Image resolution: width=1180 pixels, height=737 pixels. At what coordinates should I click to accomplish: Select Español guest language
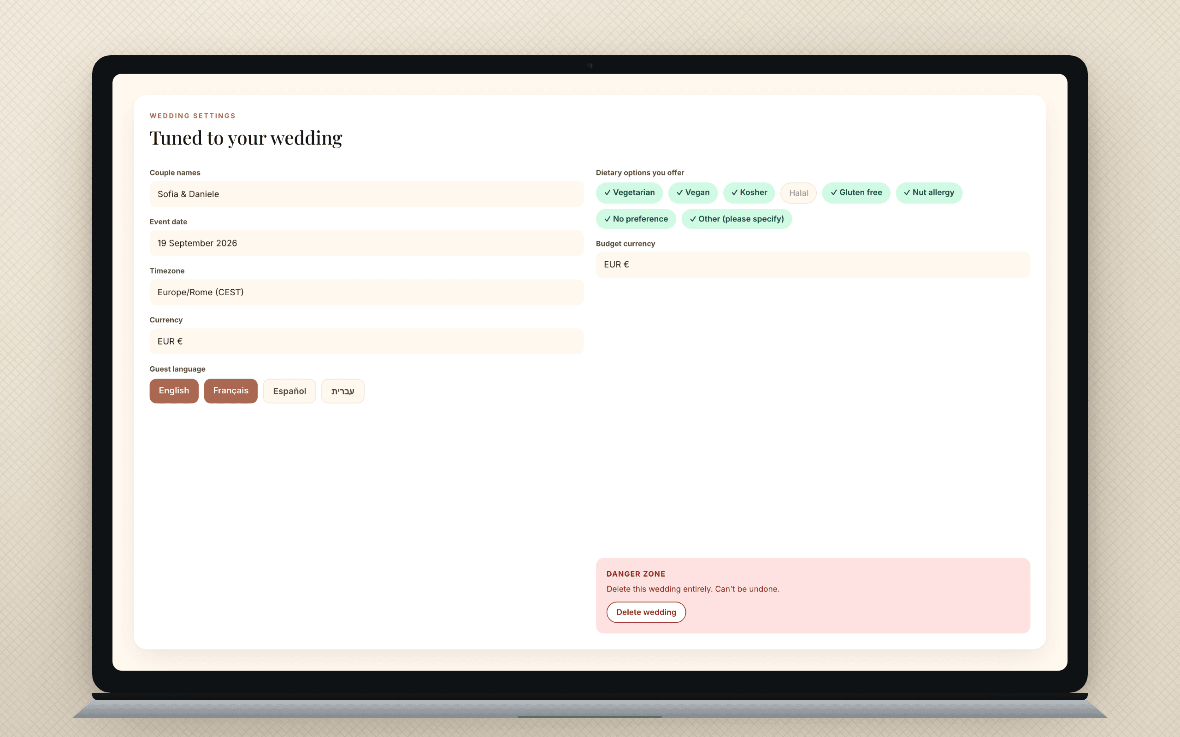click(x=289, y=391)
